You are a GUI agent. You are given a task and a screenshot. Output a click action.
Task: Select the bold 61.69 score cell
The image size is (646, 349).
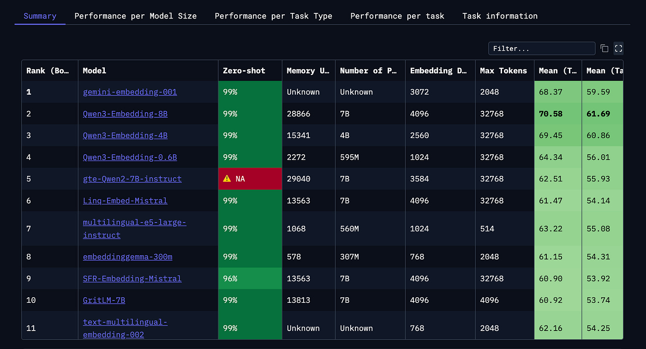pyautogui.click(x=603, y=114)
